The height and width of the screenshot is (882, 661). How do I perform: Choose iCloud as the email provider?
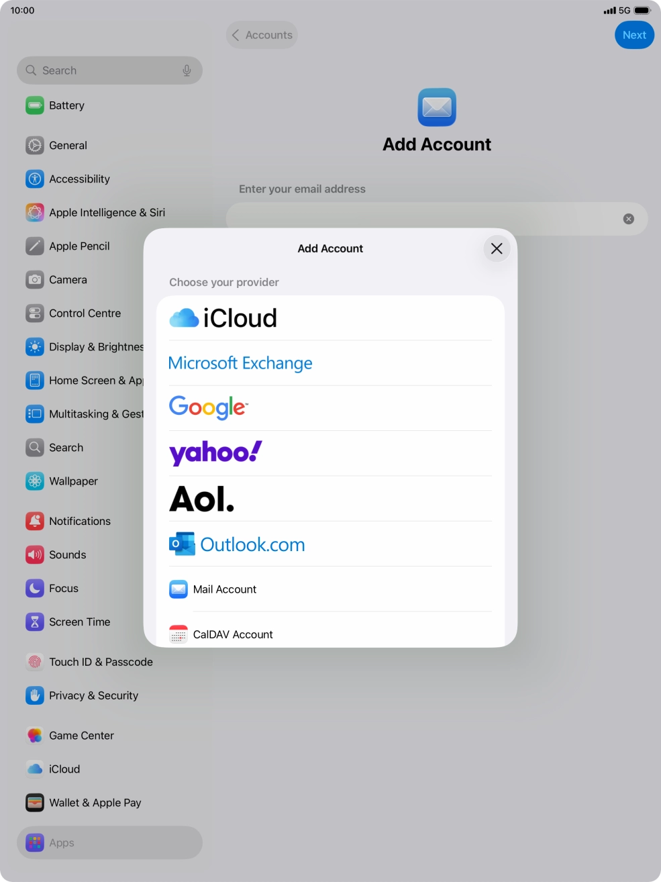(329, 318)
